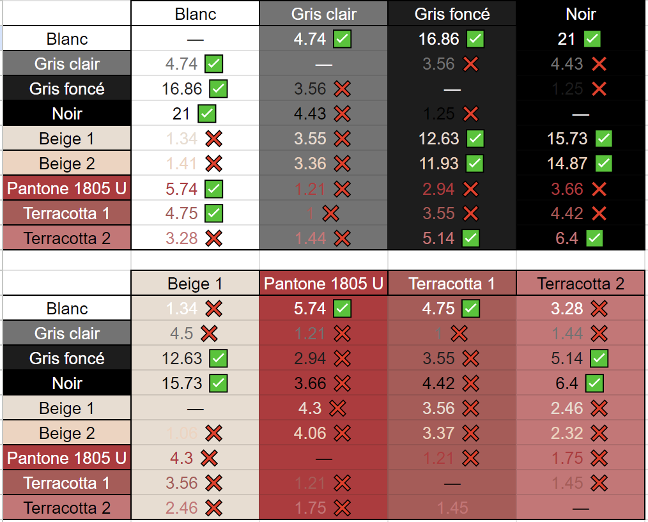Click green check beside 5.74 in Blanc column
Screen dimensions: 648x522
pos(213,188)
